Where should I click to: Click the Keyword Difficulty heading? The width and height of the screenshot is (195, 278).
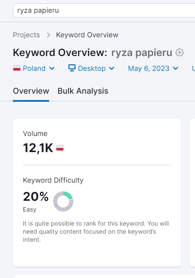click(x=53, y=180)
